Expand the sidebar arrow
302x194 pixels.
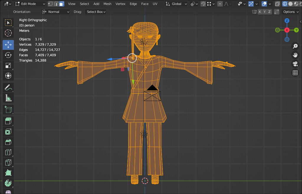tap(301, 21)
